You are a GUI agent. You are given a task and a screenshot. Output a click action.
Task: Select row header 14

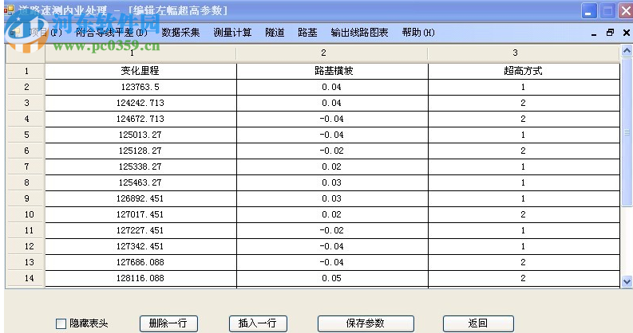pyautogui.click(x=26, y=278)
